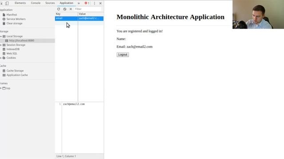Click the registered and logged in message
Screen dimensions: 284x159
click(x=140, y=31)
